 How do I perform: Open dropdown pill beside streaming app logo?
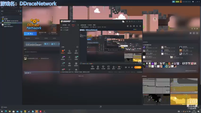pyautogui.click(x=74, y=21)
